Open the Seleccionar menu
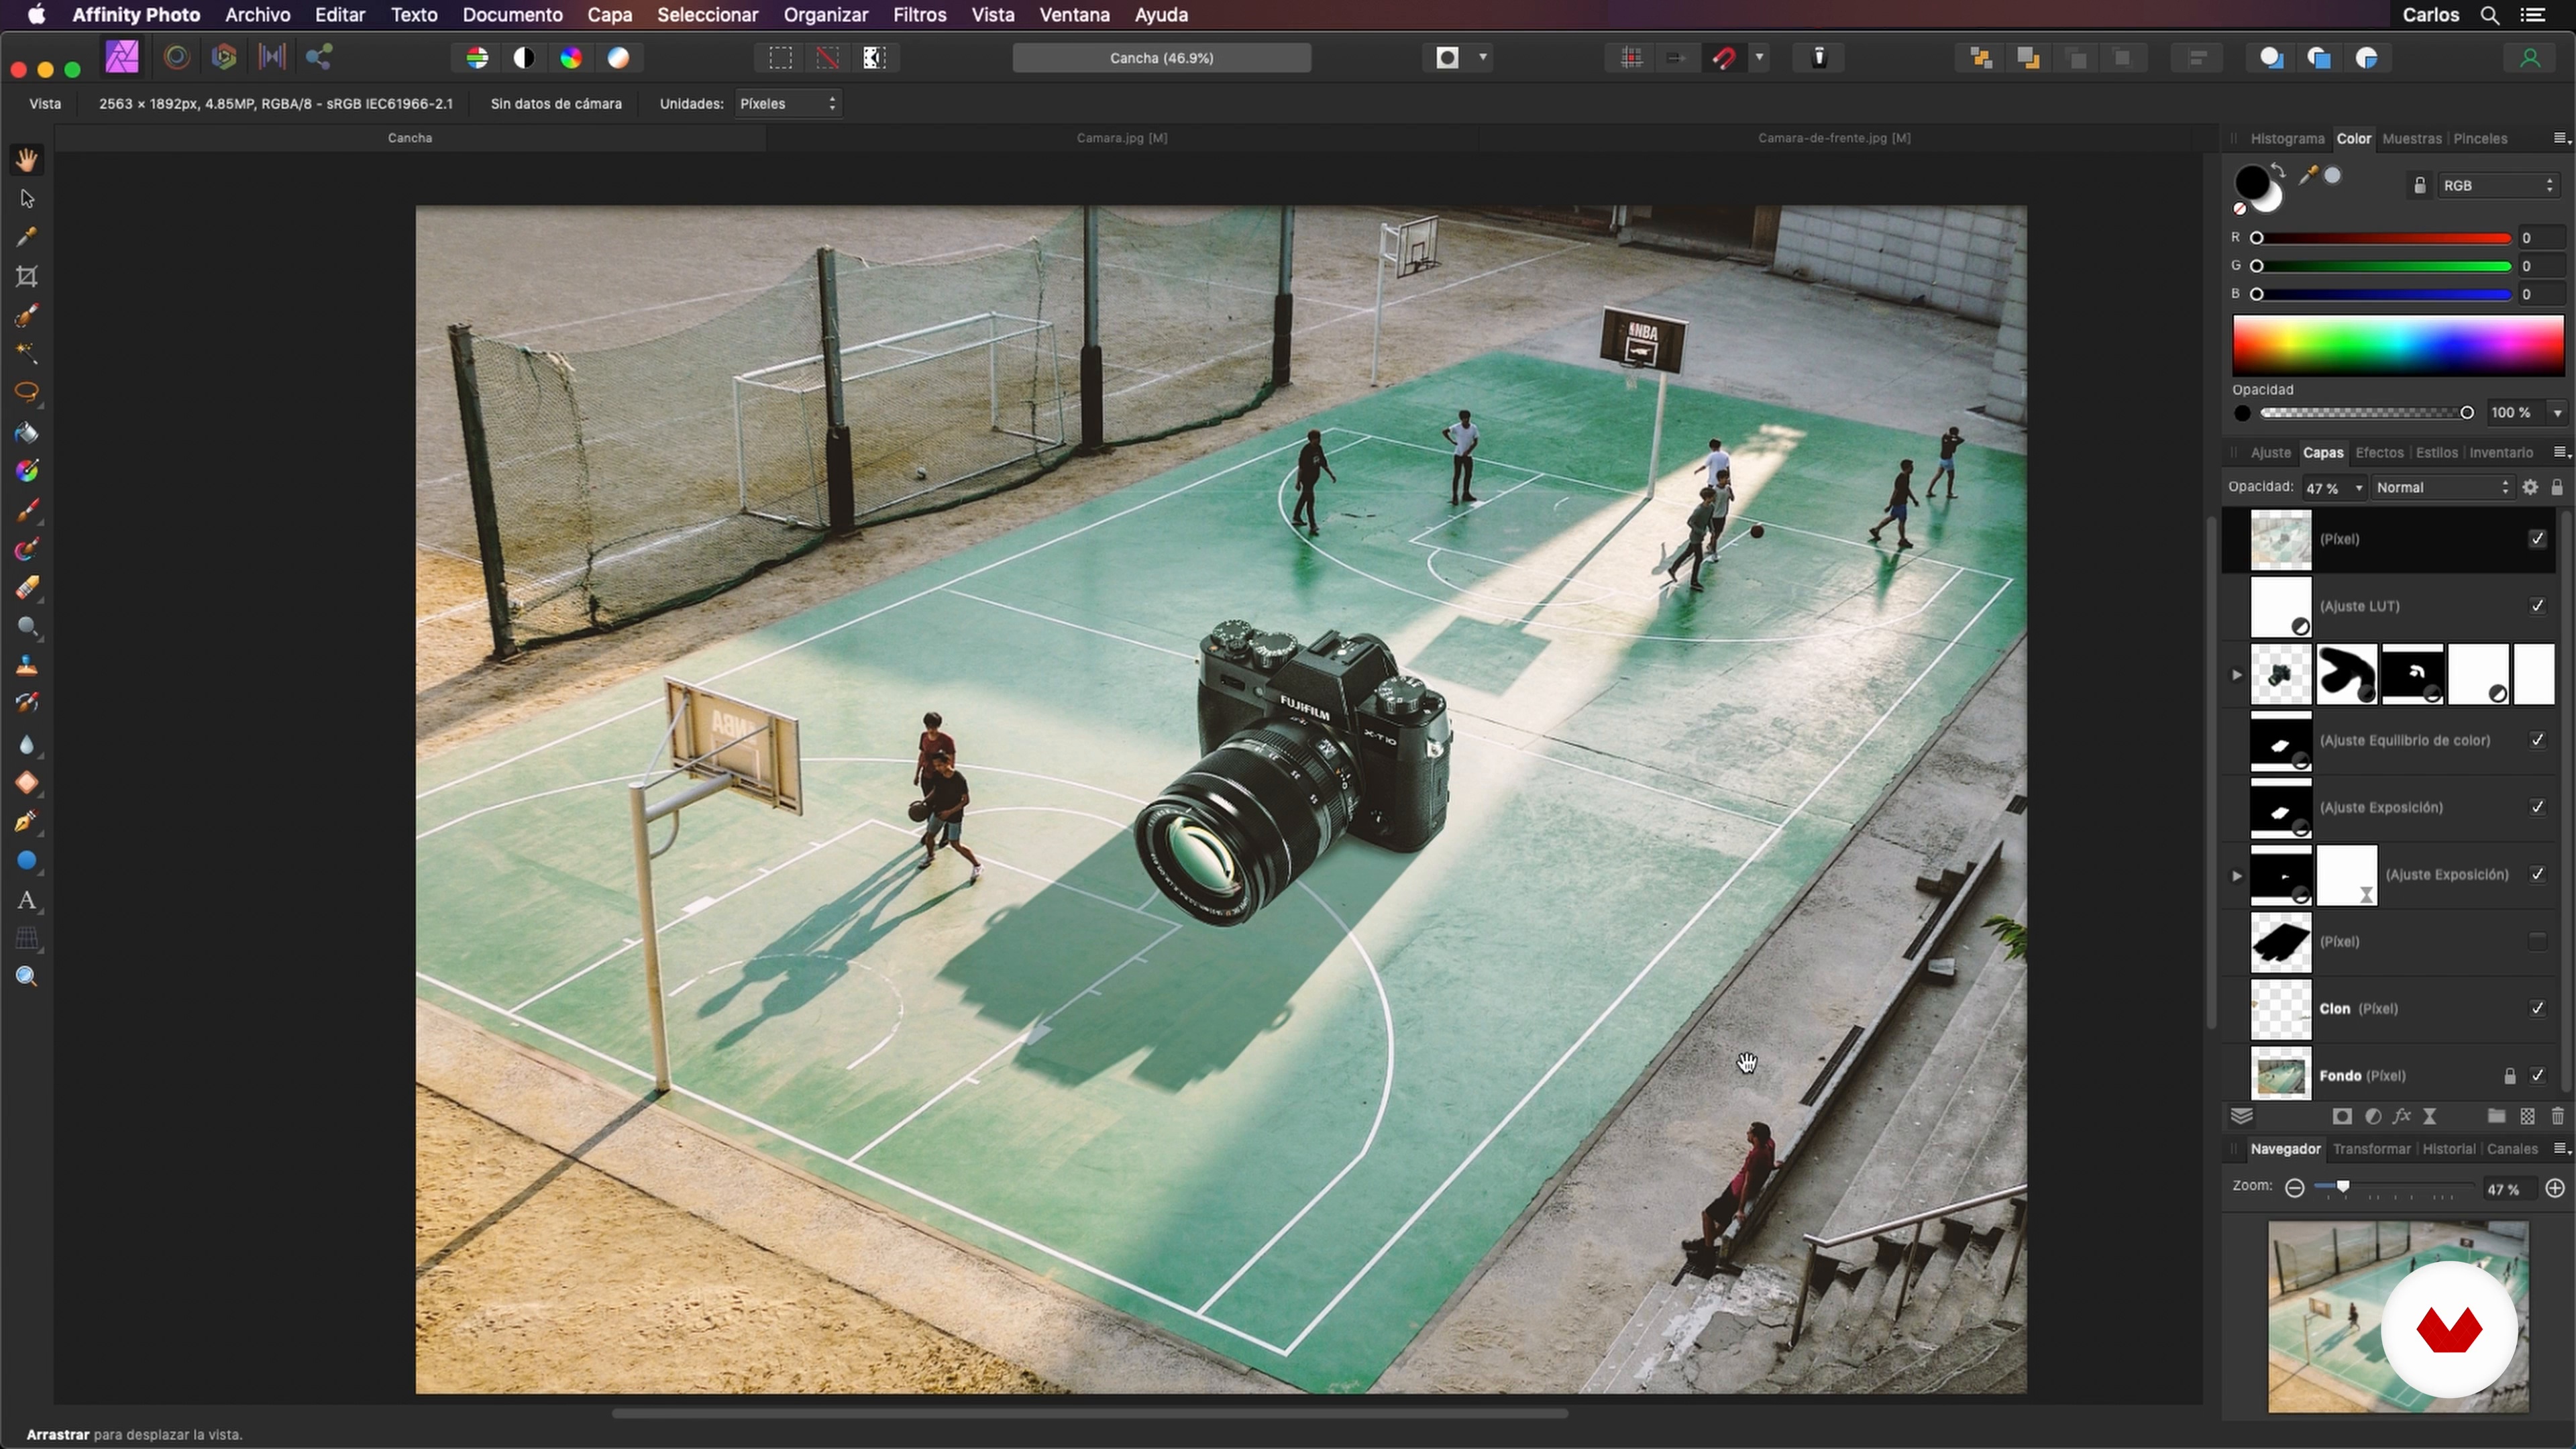This screenshot has width=2576, height=1449. pos(707,15)
